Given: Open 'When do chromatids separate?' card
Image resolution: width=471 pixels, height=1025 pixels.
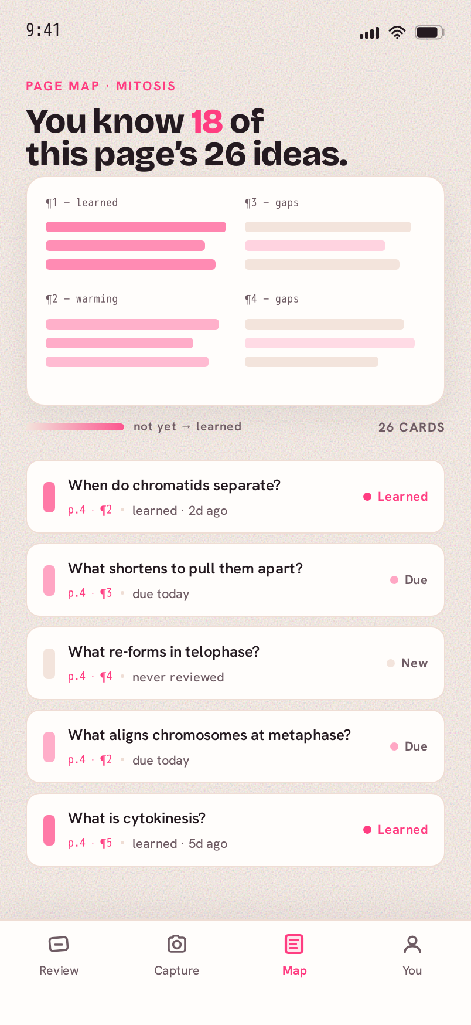Looking at the screenshot, I should point(235,497).
